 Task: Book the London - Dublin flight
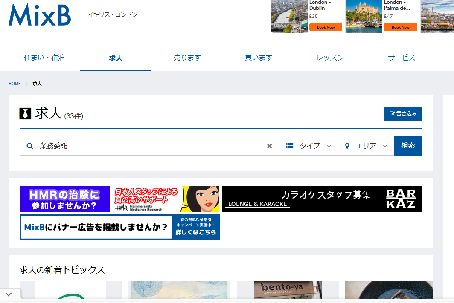[x=326, y=27]
